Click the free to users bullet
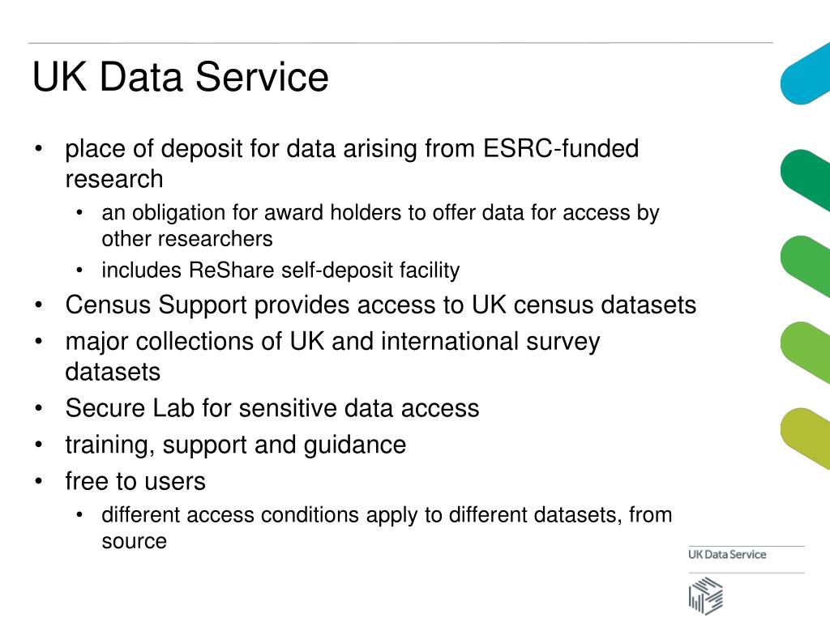 pyautogui.click(x=135, y=481)
